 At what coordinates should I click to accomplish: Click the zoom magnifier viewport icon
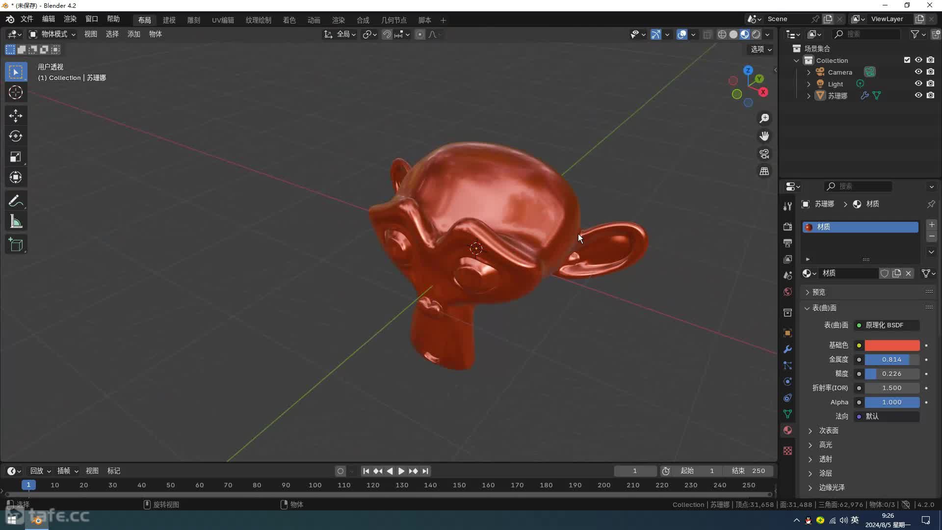(x=764, y=118)
